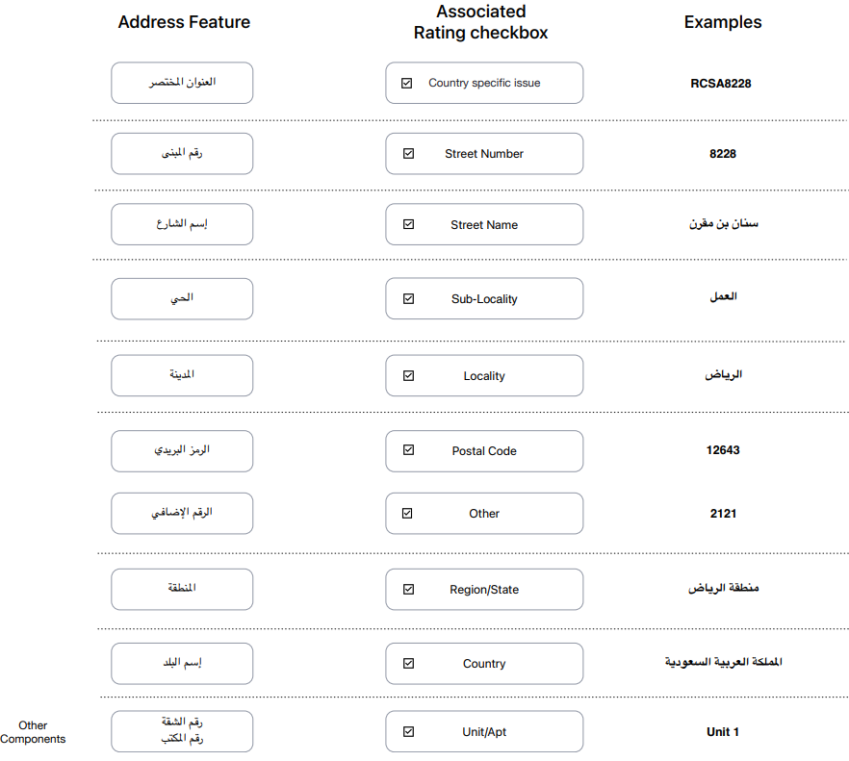Select the RCSA8228 example text
This screenshot has width=849, height=761.
pyautogui.click(x=721, y=84)
